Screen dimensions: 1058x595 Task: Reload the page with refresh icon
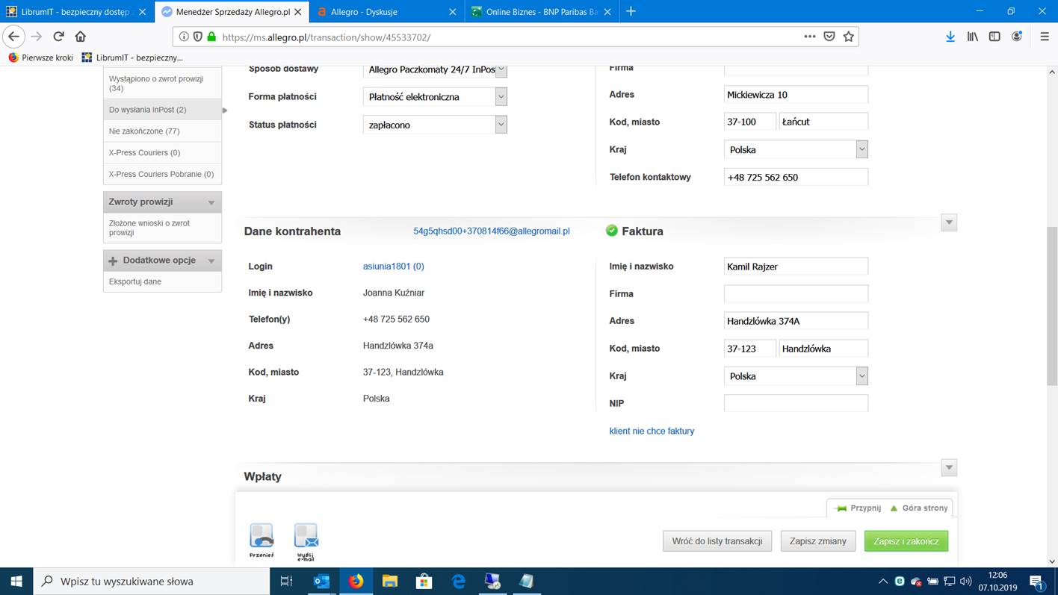point(58,37)
